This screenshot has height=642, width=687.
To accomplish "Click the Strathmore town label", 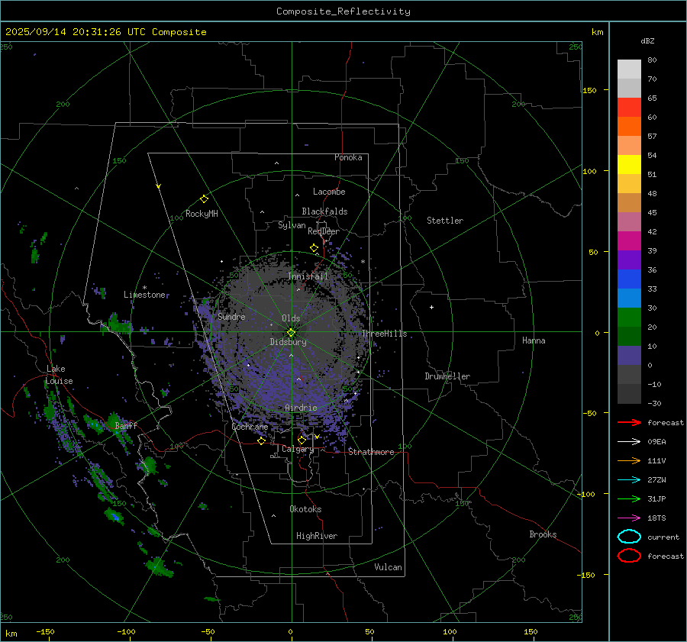I will (371, 452).
